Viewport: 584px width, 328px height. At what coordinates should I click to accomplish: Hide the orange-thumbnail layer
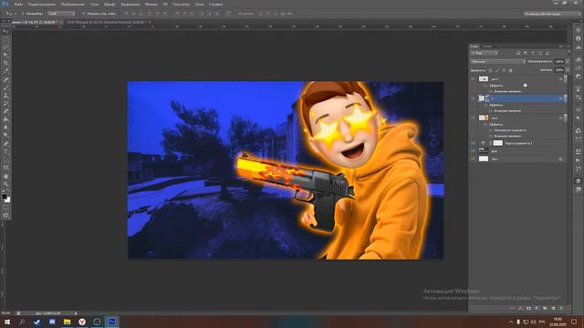[473, 118]
